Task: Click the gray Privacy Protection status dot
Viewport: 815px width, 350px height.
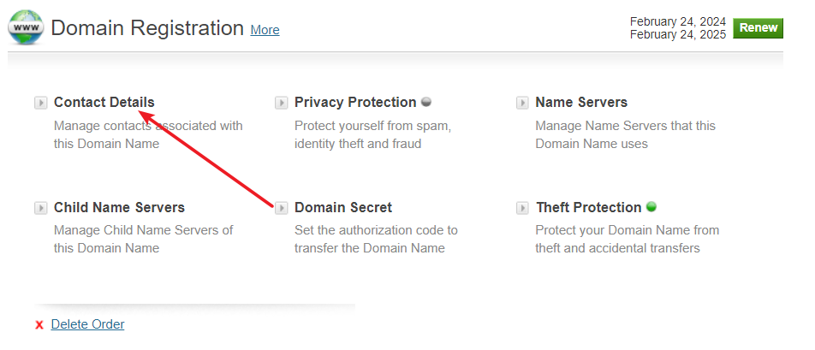Action: click(426, 102)
